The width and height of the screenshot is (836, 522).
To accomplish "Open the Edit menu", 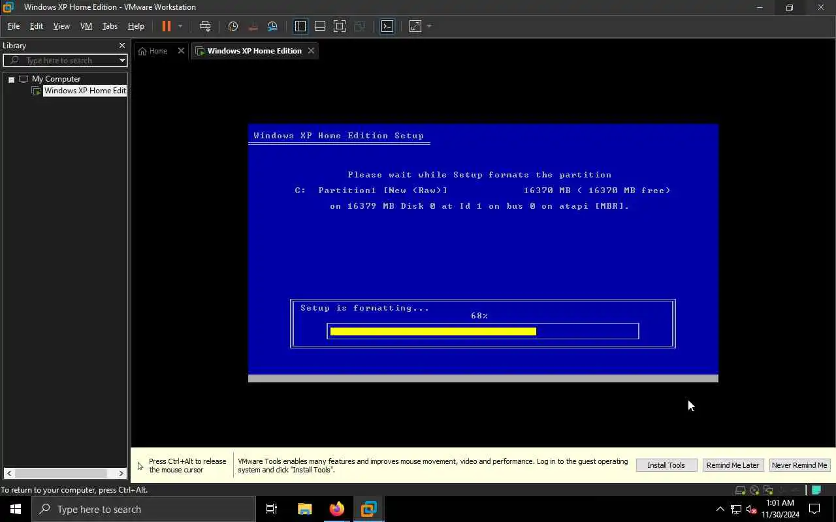I will (x=37, y=26).
